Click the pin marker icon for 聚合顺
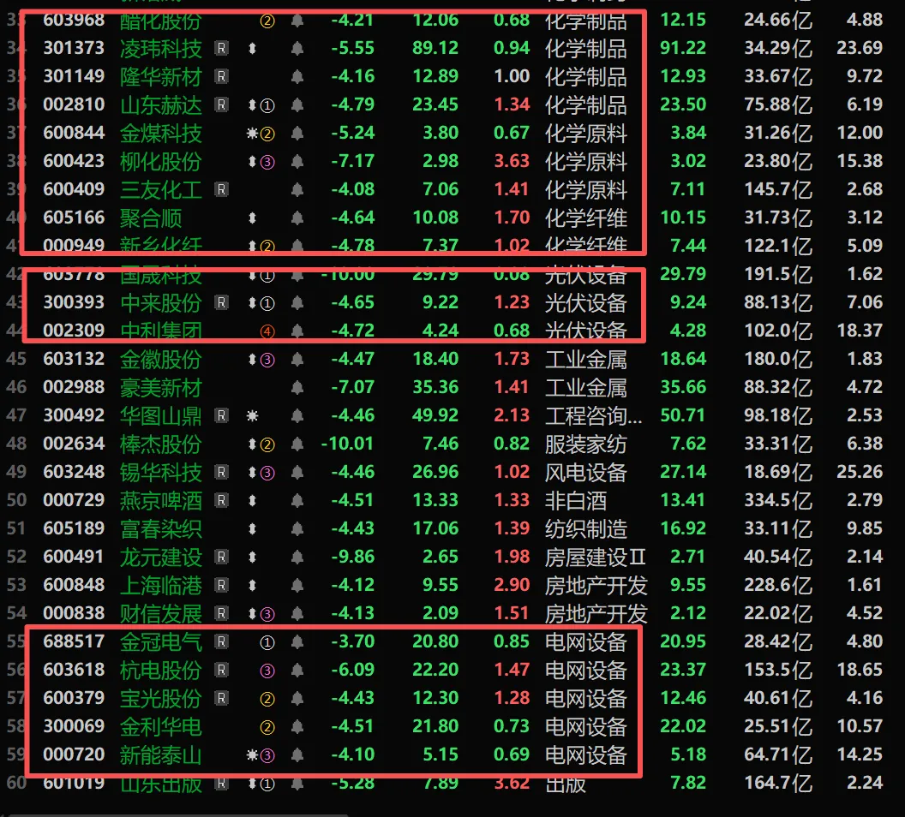Screen dimensions: 905x817 coord(252,218)
